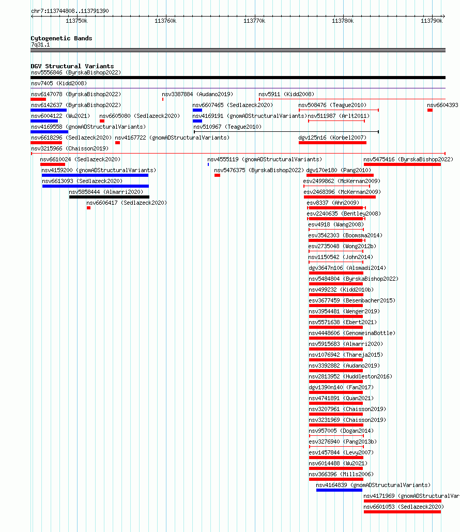Select the black nsv5556846 variant bar
460x532 pixels.
tap(238, 78)
